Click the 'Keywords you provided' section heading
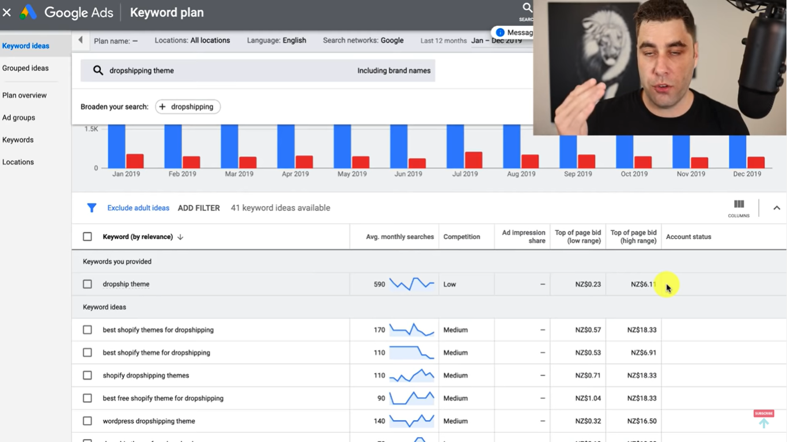This screenshot has width=787, height=442. [x=117, y=261]
